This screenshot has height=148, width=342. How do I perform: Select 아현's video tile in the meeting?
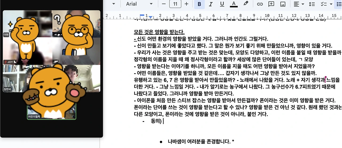(27, 24)
